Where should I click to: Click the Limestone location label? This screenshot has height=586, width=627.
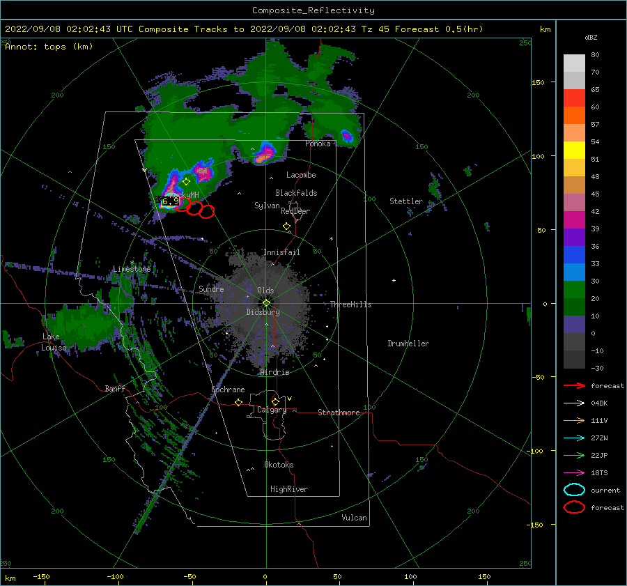(132, 269)
